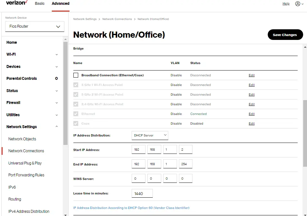Check the Broadband Connection (Ethernet/Coax) checkbox
Screen dimensions: 307x216
[x=76, y=75]
